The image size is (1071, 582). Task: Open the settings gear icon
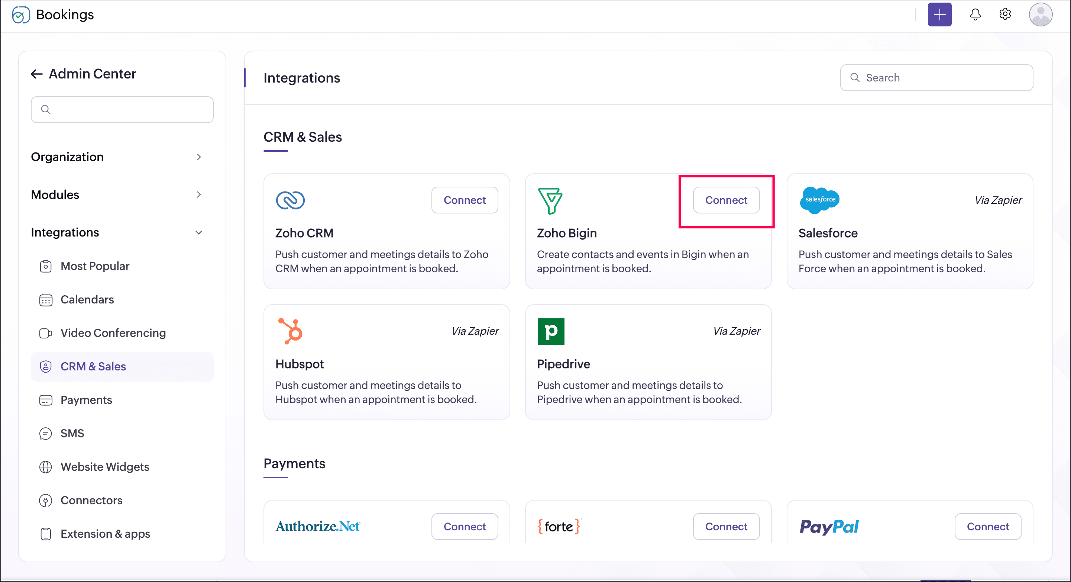tap(1005, 14)
